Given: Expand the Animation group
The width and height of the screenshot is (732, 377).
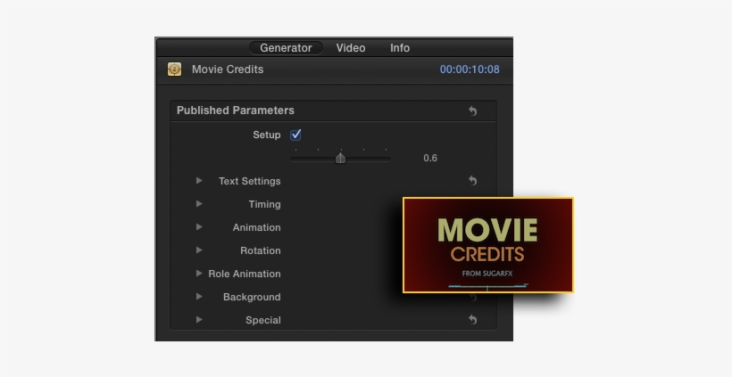Looking at the screenshot, I should coord(199,227).
